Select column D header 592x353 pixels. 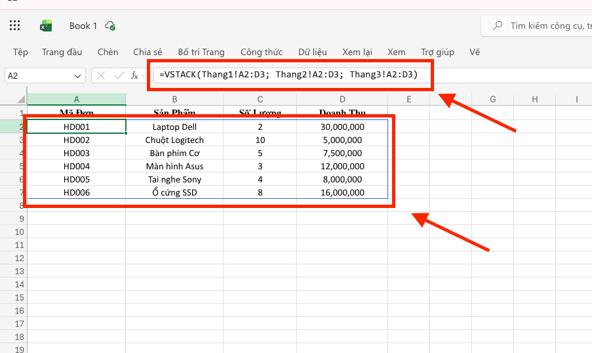click(342, 99)
